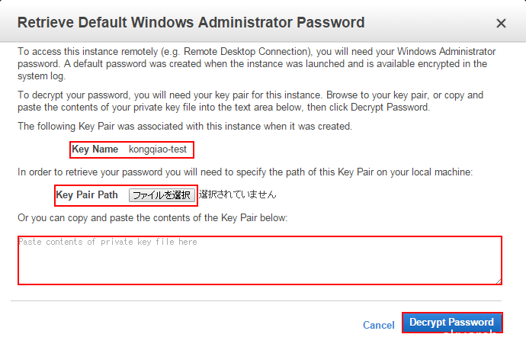This screenshot has height=347, width=526.
Task: Click the 'The following Key Pair' sentence
Action: [184, 126]
